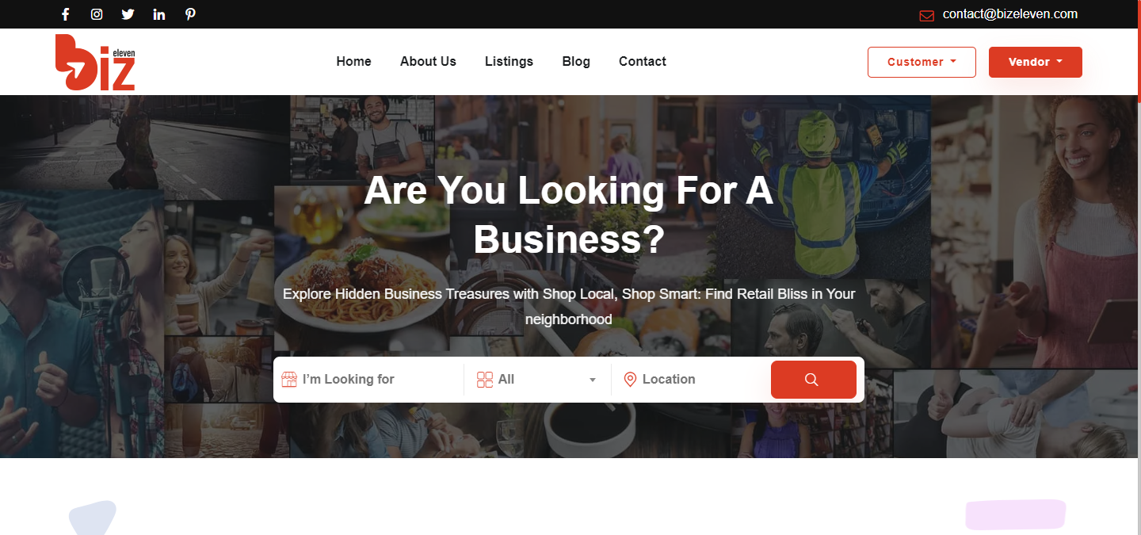Click contact@bizeleven.com email link
The image size is (1141, 535).
coord(1010,14)
